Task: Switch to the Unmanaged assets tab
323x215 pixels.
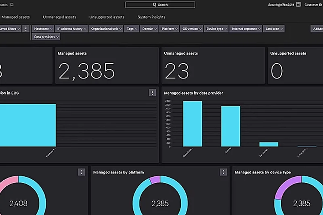Action: click(x=59, y=17)
